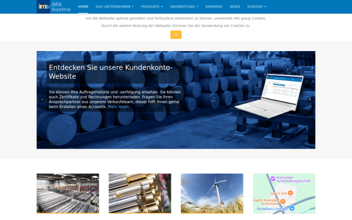The height and width of the screenshot is (220, 352).
Task: Open the PRODUKTE dropdown menu
Action: [x=152, y=6]
